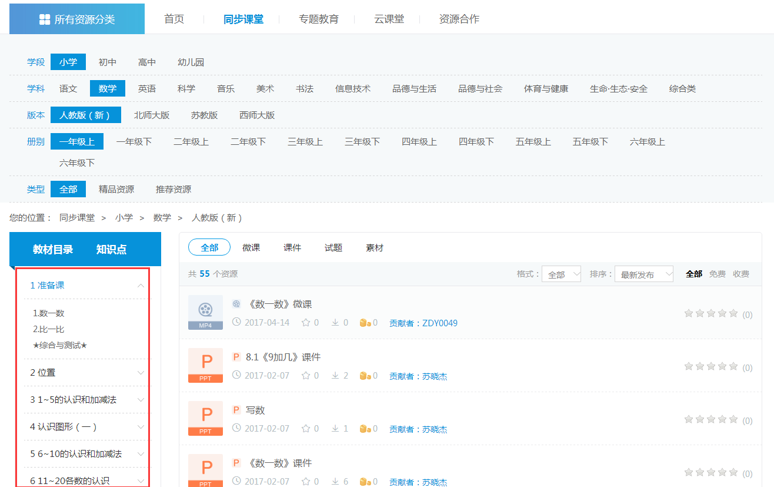Viewport: 774px width, 487px height.
Task: Click the P icon before 写数 title
Action: pyautogui.click(x=236, y=410)
